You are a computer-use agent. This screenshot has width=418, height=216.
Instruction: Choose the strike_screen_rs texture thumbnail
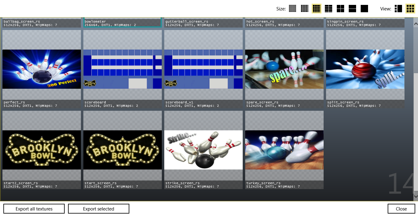point(203,150)
